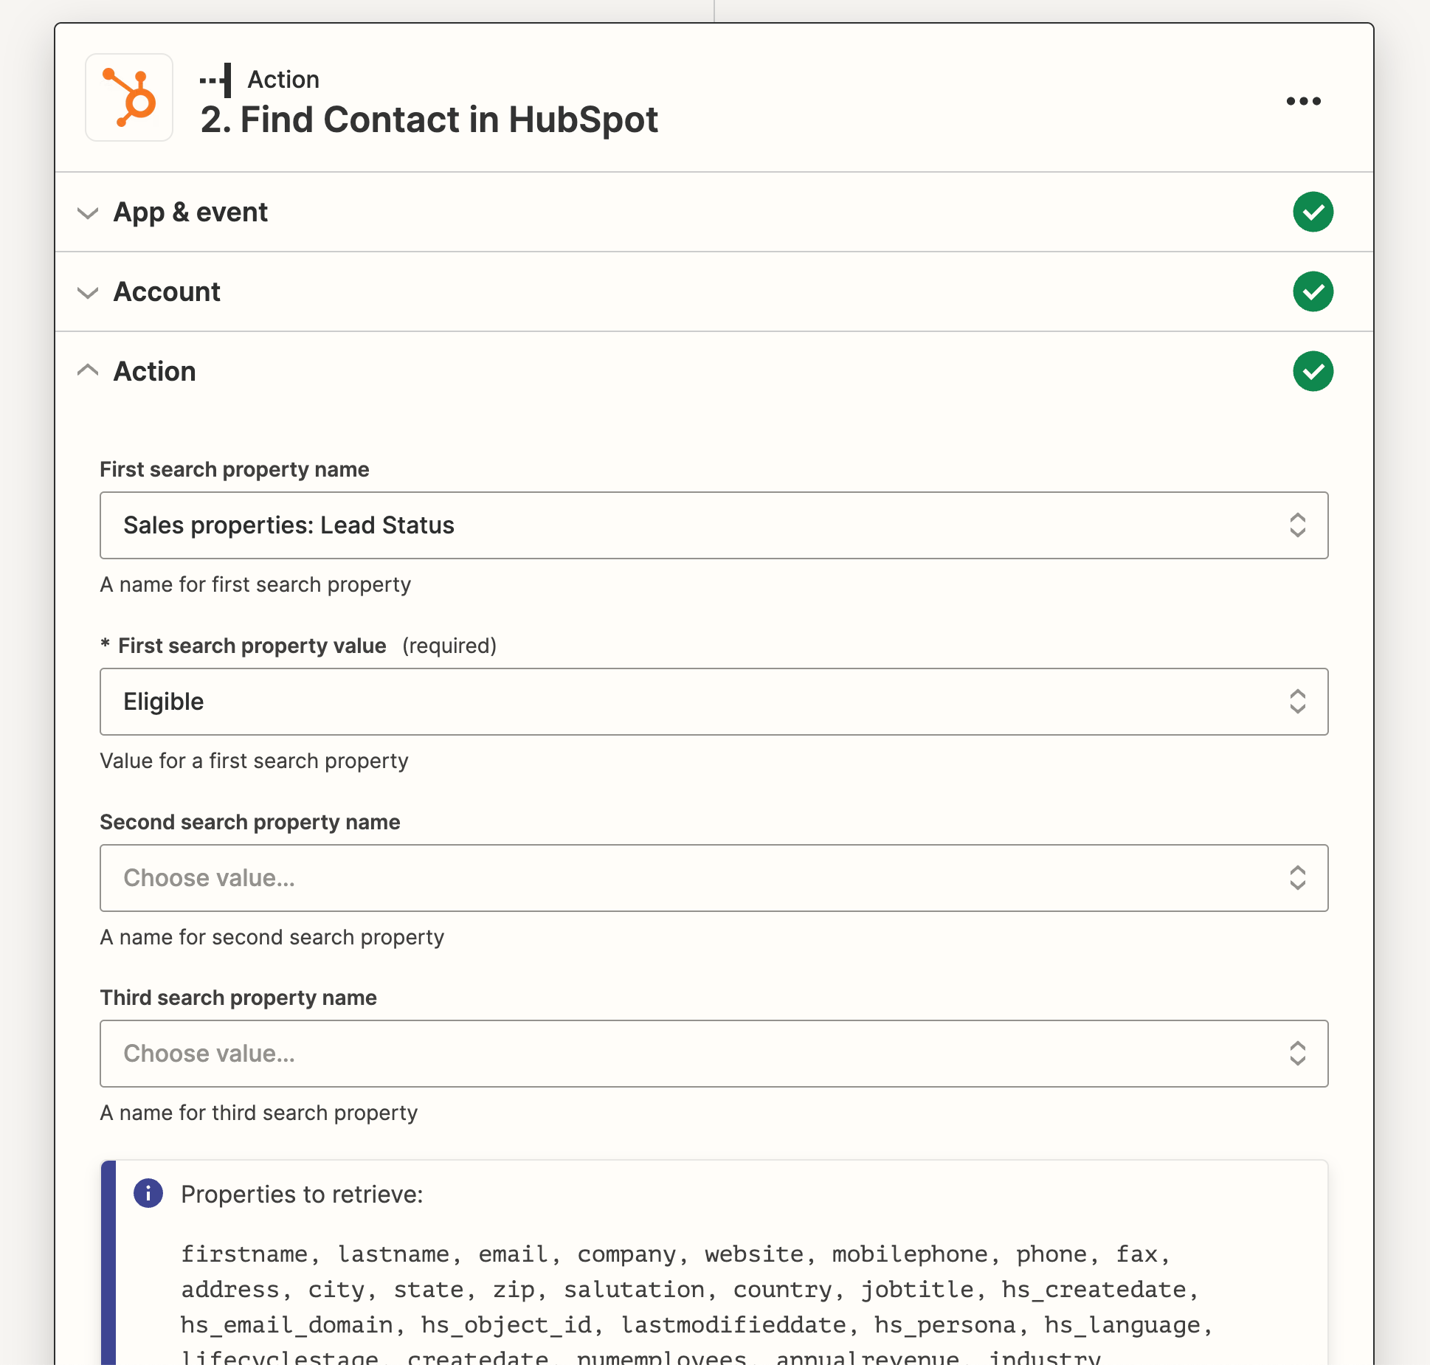Click the HubSpot app logo icon
The width and height of the screenshot is (1430, 1365).
coord(129,97)
